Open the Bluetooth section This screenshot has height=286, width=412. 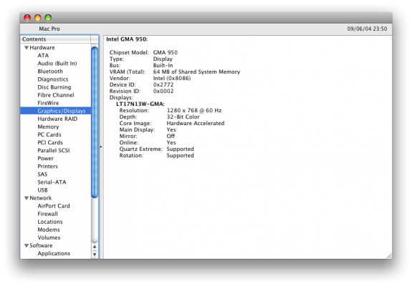(50, 71)
